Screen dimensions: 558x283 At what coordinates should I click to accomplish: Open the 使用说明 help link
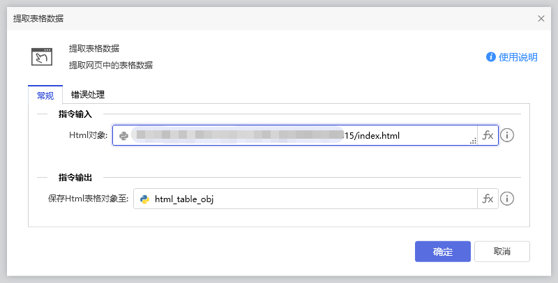pyautogui.click(x=518, y=57)
